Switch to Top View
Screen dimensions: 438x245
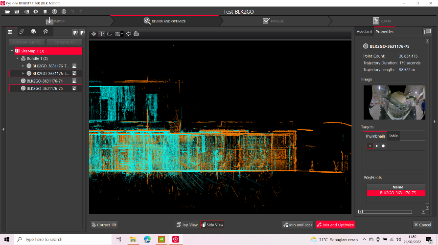[x=187, y=225]
